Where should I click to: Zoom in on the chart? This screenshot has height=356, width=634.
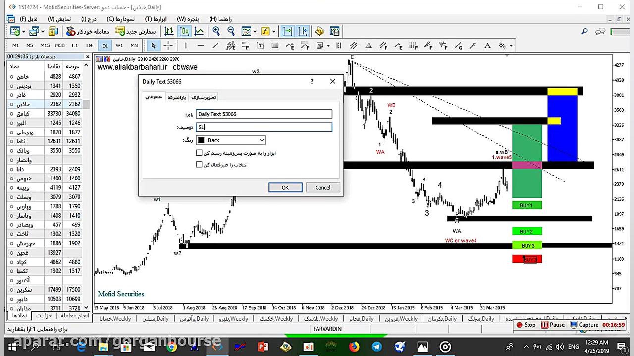coord(216,31)
